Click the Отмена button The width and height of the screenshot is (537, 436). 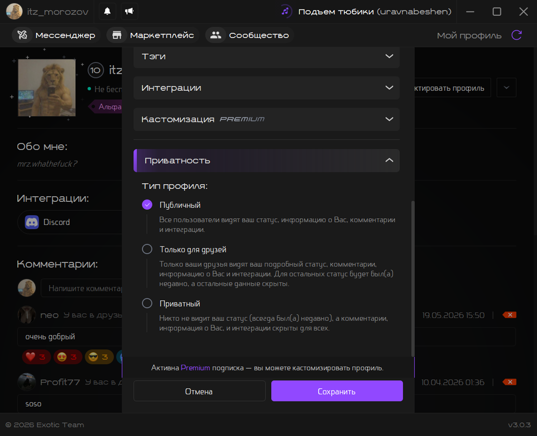click(x=199, y=391)
